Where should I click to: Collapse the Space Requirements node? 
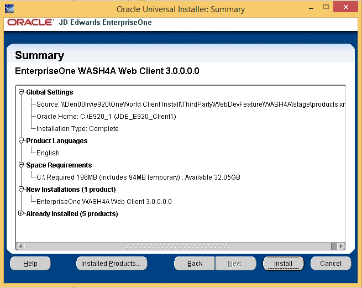coord(21,165)
